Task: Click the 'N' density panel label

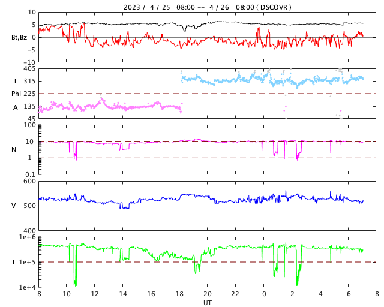Action: pyautogui.click(x=14, y=149)
